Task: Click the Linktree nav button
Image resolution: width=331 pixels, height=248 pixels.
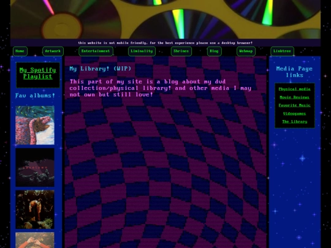Action: (282, 51)
